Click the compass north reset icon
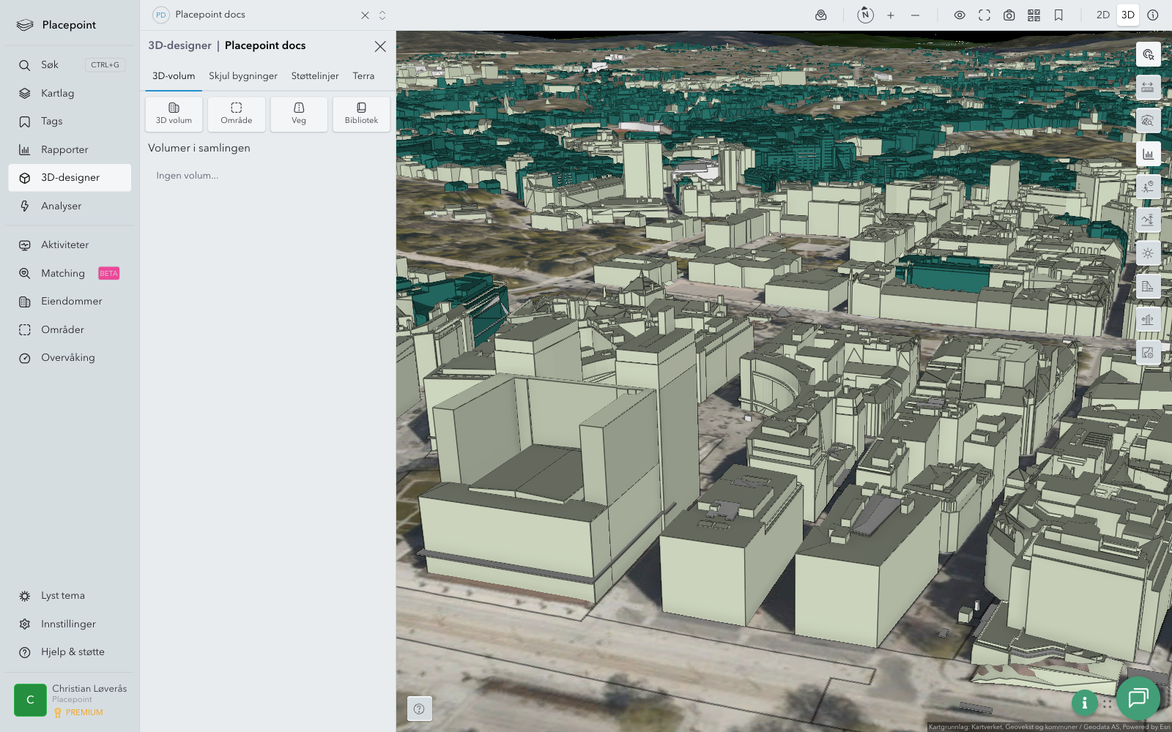This screenshot has height=732, width=1172. tap(865, 15)
